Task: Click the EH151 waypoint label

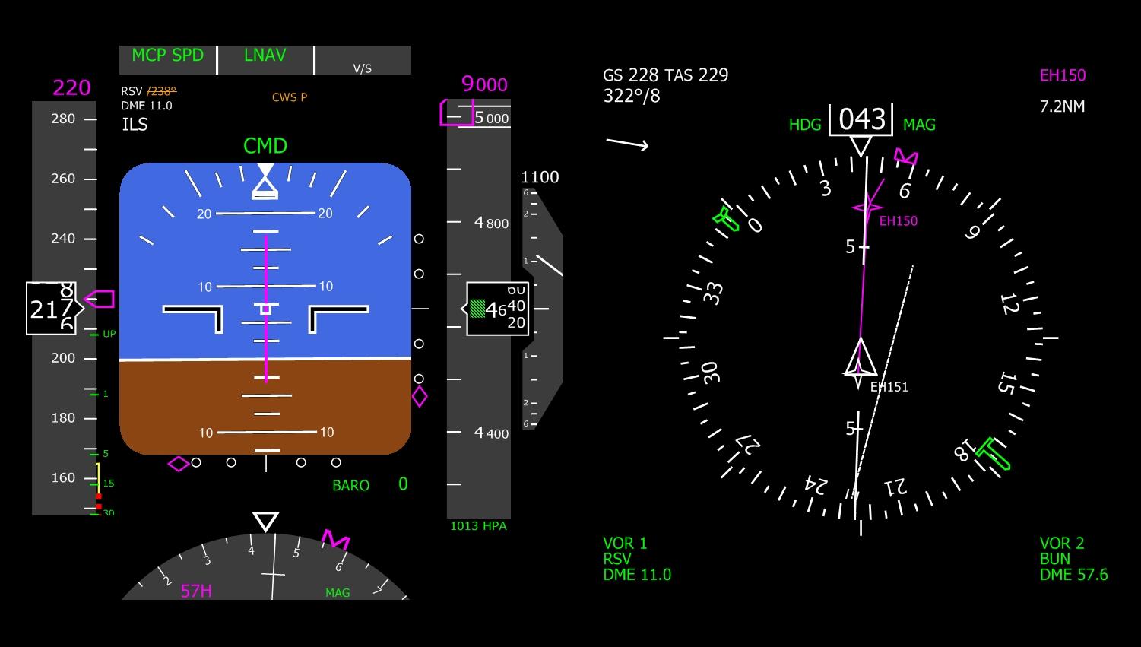Action: click(x=889, y=387)
